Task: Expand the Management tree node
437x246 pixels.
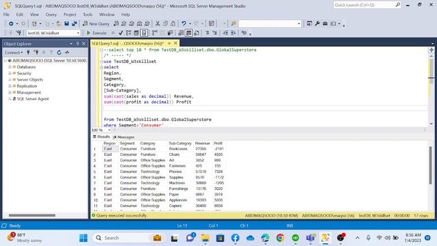Action: click(10, 93)
